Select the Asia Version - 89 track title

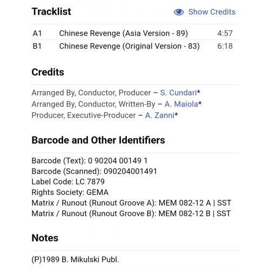coord(124,33)
